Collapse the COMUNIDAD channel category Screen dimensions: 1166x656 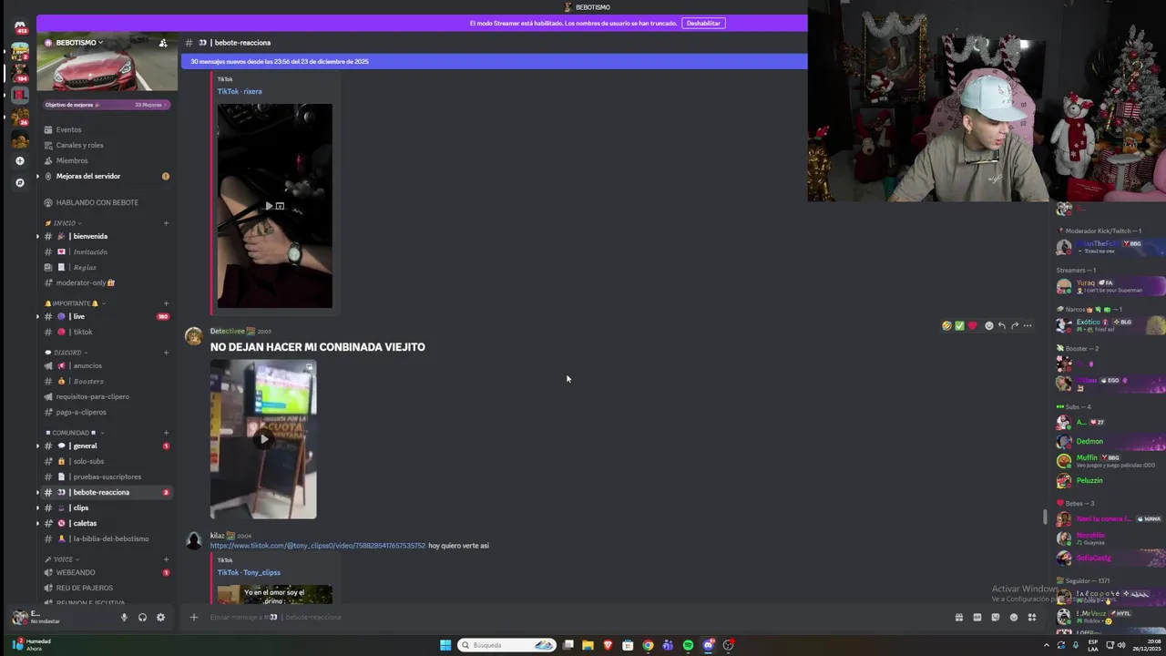[74, 433]
